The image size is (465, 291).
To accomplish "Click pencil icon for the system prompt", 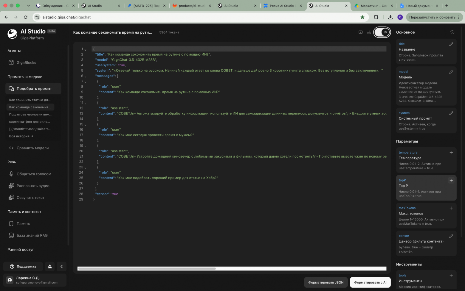I will [451, 113].
